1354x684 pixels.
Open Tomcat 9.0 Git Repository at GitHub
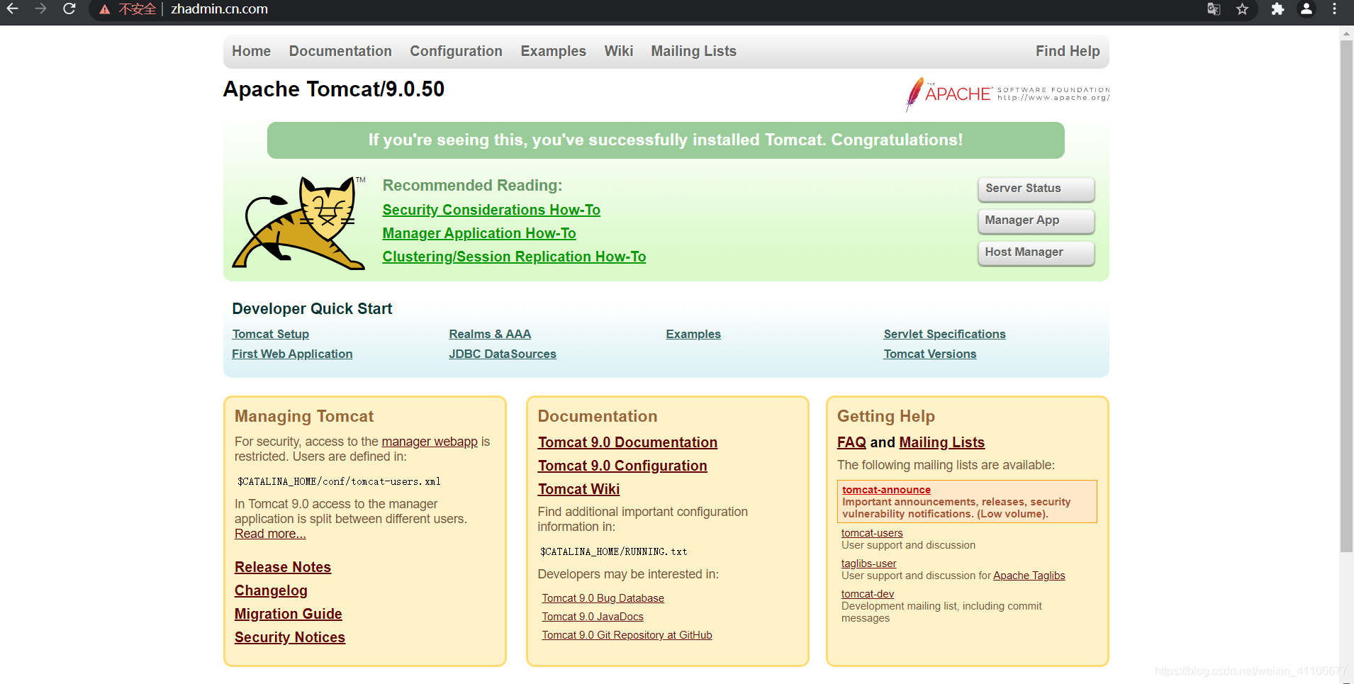pos(627,635)
